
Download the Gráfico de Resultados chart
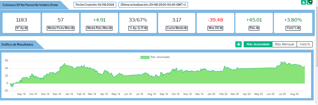pyautogui.click(x=239, y=44)
